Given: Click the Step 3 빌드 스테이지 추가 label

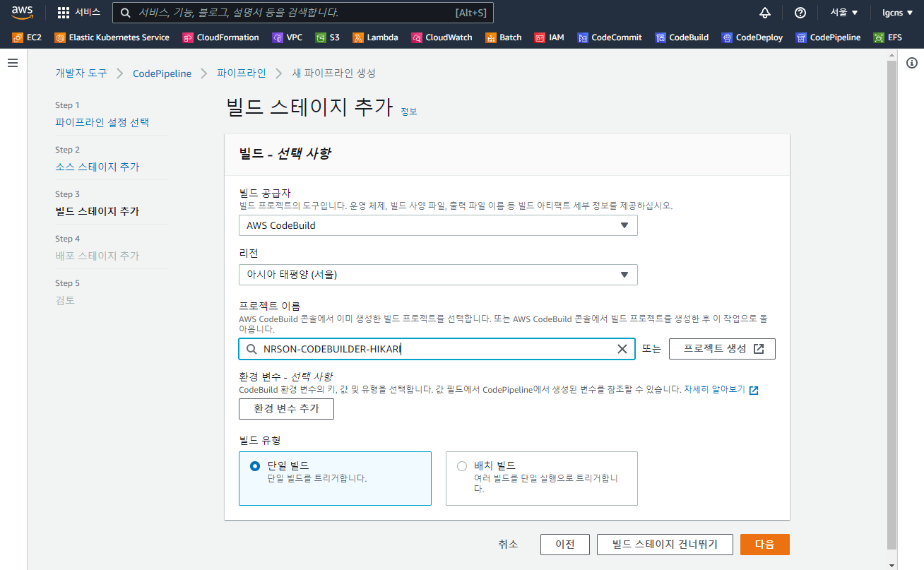Looking at the screenshot, I should [x=97, y=211].
